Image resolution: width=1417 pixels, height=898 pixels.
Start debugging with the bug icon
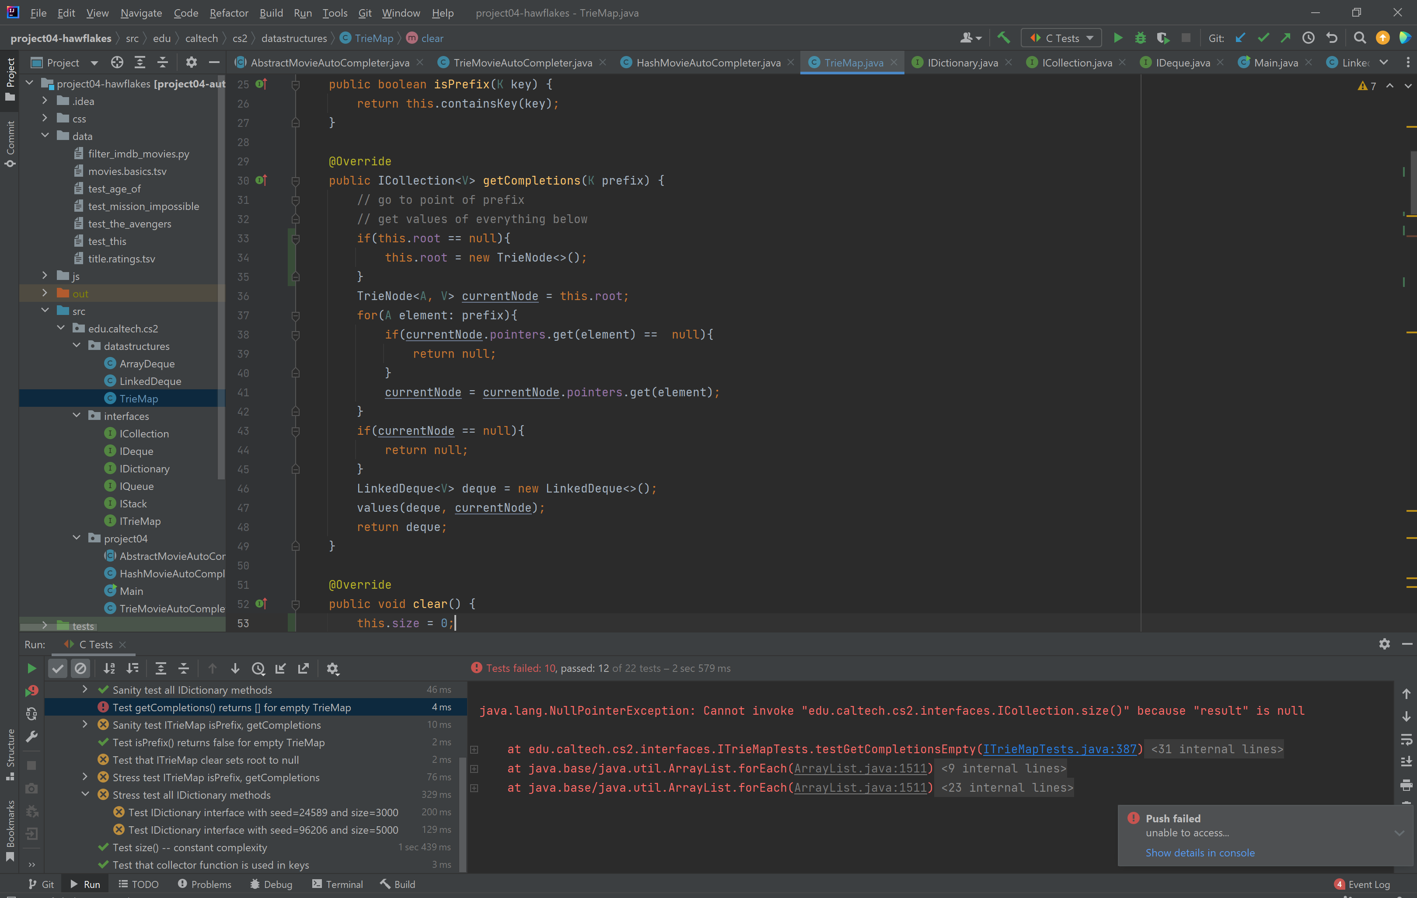(1141, 38)
